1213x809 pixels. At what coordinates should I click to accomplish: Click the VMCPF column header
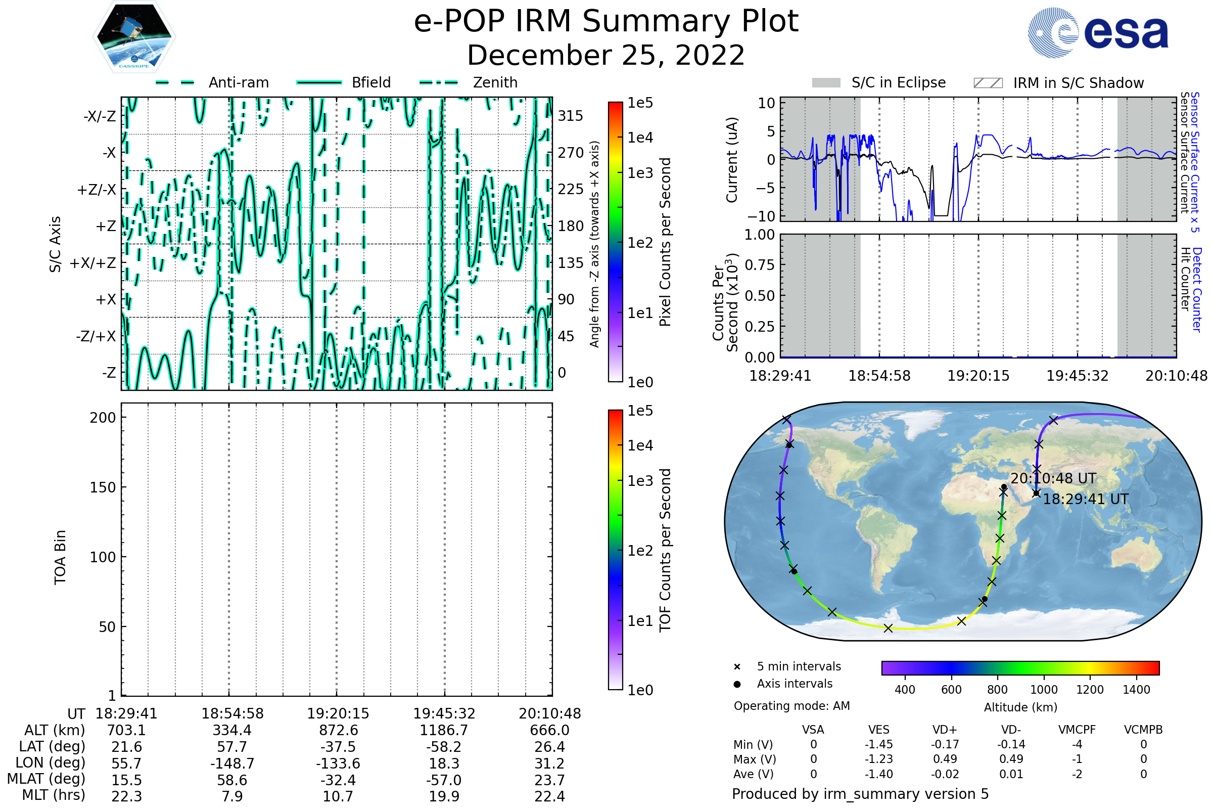(x=1077, y=730)
